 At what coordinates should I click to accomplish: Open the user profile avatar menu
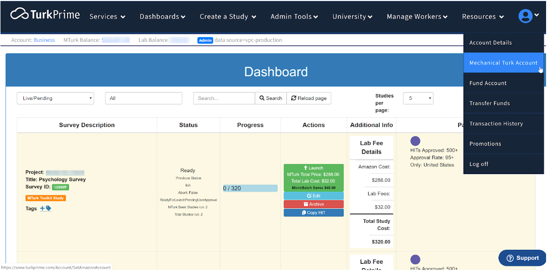point(528,16)
